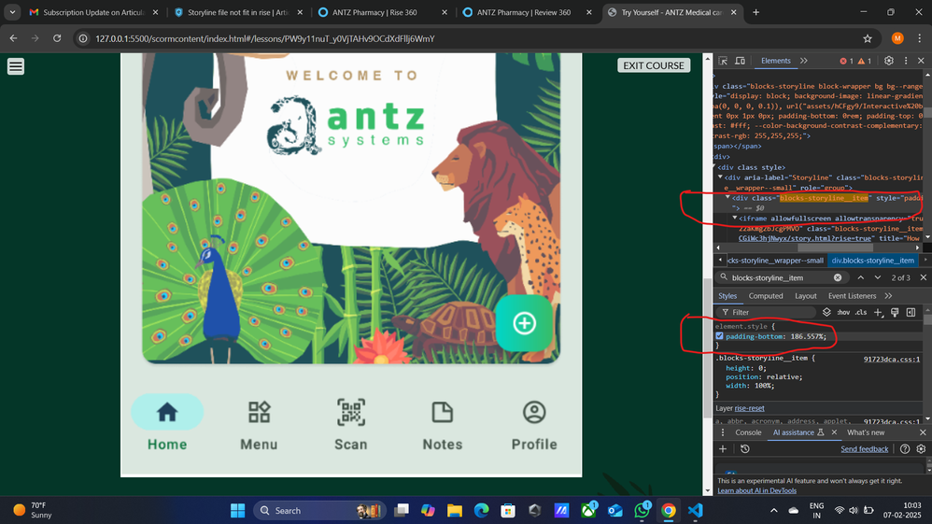
Task: Close the DevTools find bar
Action: tap(923, 277)
